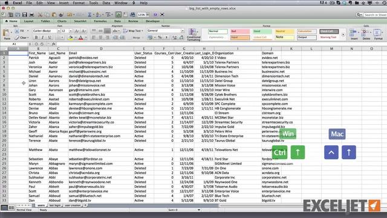Align text left in ribbon

click(x=94, y=38)
